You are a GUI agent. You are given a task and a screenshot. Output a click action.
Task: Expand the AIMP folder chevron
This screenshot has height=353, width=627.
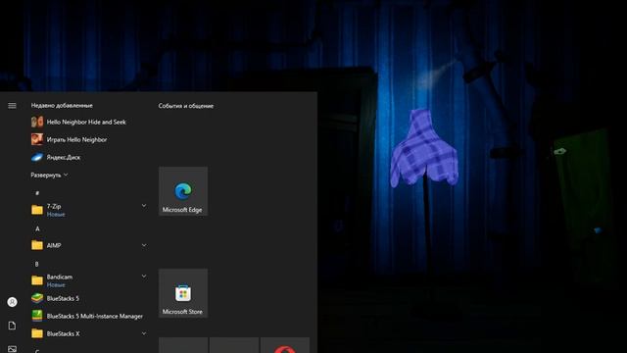144,245
